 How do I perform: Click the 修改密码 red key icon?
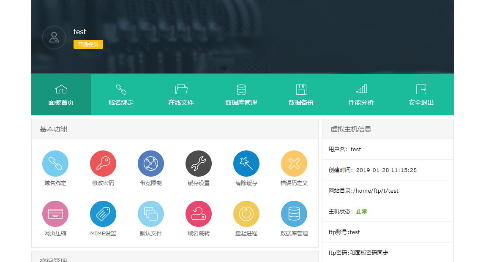(x=103, y=163)
